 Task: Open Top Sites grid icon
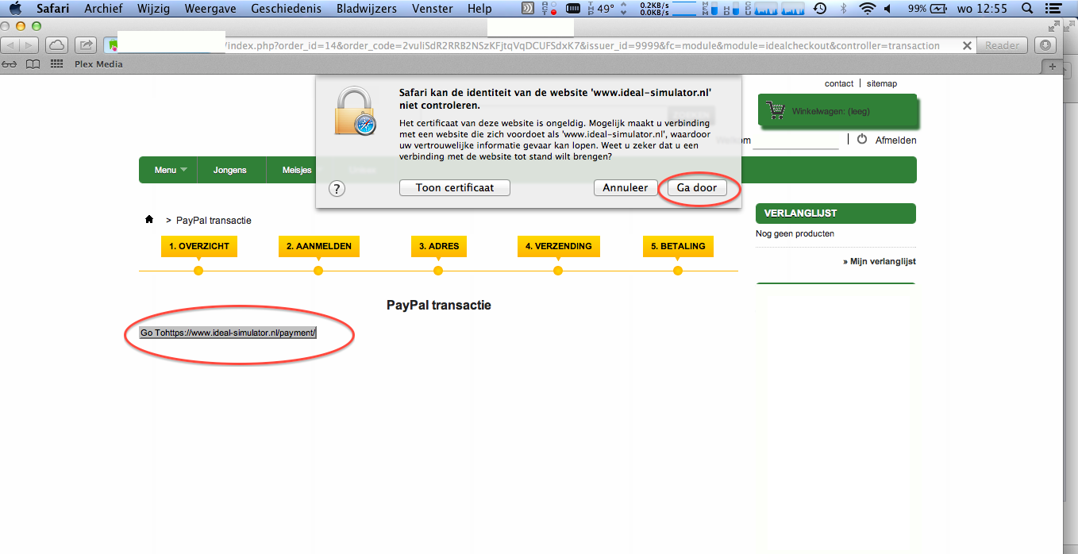click(x=56, y=64)
